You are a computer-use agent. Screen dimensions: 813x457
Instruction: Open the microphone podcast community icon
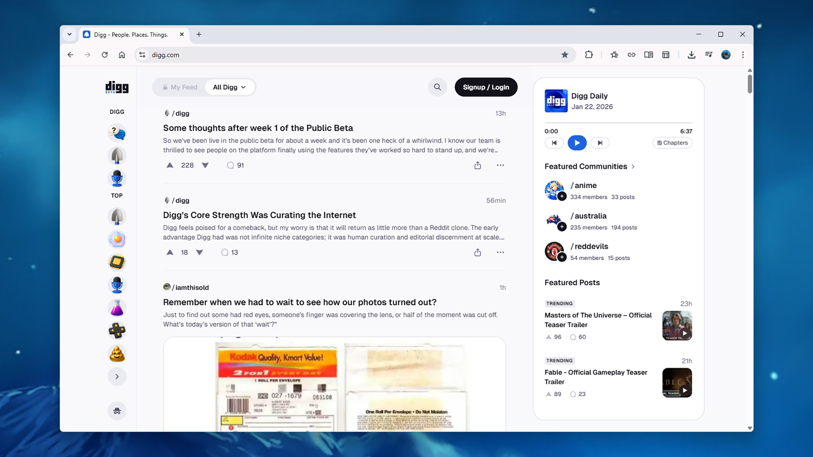(x=117, y=178)
